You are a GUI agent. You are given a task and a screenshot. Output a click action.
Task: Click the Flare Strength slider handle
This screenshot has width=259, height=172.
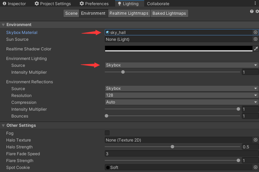click(x=238, y=160)
